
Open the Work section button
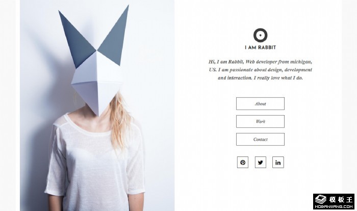[x=260, y=121]
